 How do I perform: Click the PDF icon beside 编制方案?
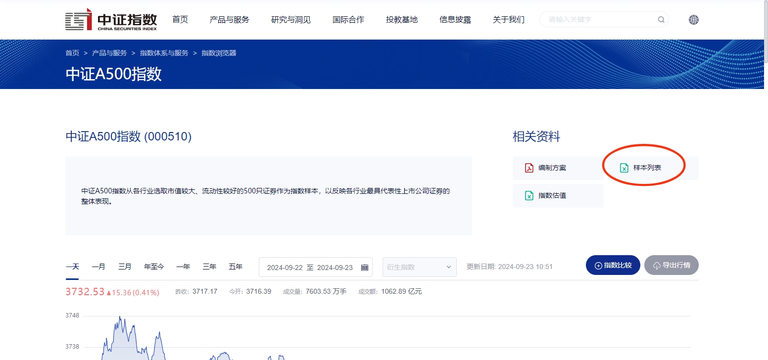coord(529,168)
